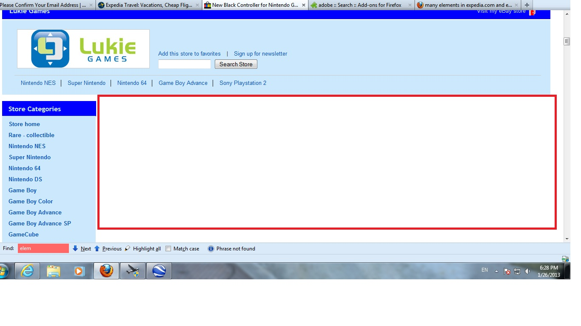Open Nintendo 64 in the top navigation bar

[x=132, y=83]
